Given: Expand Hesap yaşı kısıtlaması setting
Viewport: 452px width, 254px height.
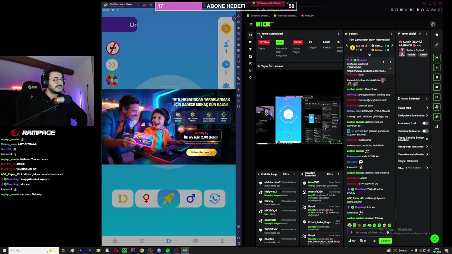Looking at the screenshot, I should tap(427, 146).
